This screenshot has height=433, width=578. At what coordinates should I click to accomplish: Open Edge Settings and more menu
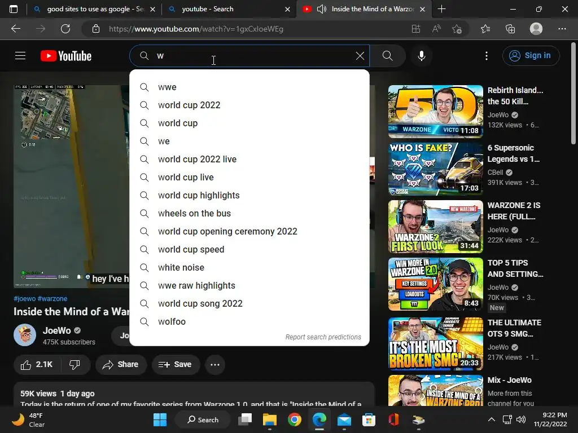(562, 29)
